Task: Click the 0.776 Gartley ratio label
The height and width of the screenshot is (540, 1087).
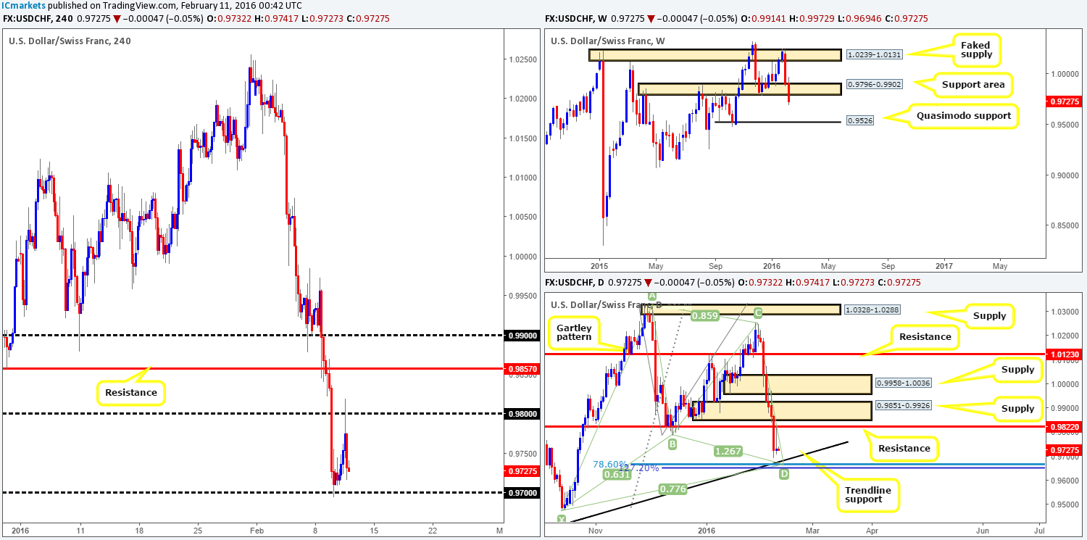Action: [673, 491]
